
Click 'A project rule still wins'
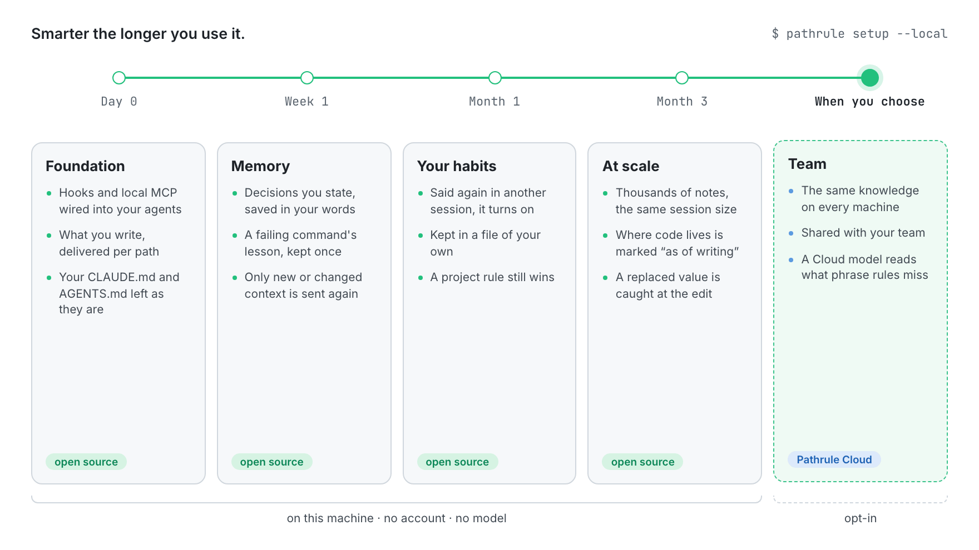click(492, 277)
